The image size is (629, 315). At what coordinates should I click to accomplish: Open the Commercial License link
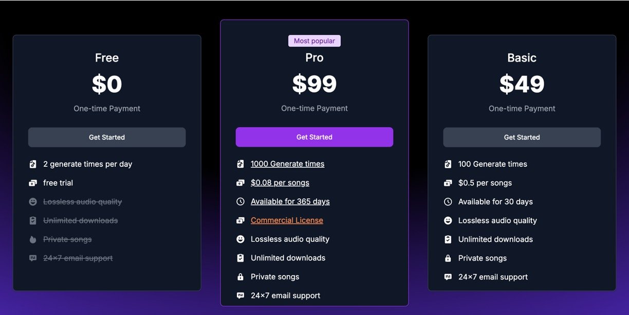pos(287,220)
